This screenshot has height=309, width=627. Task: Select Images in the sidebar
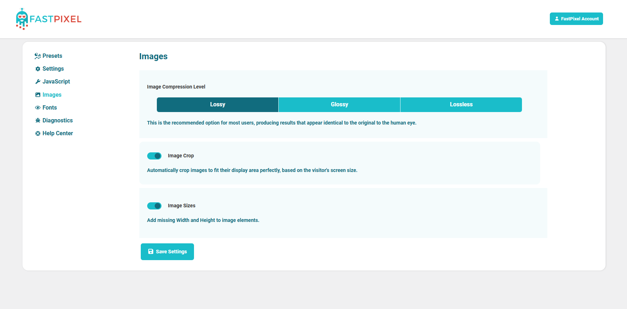52,95
